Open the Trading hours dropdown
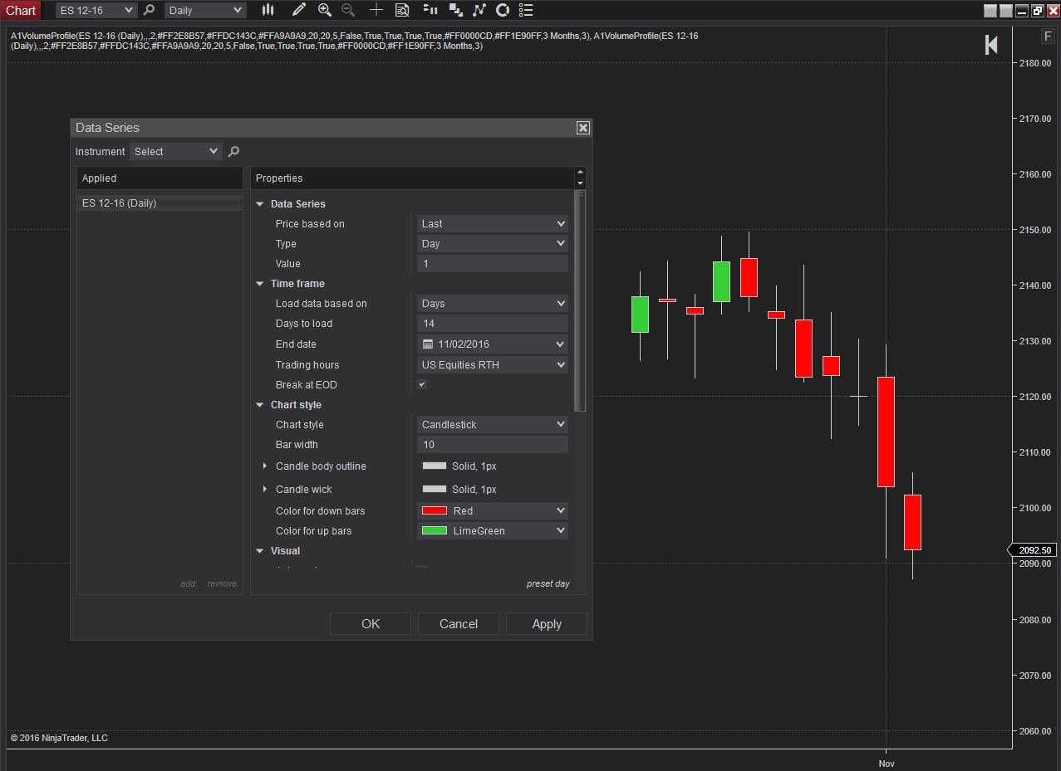 [493, 364]
